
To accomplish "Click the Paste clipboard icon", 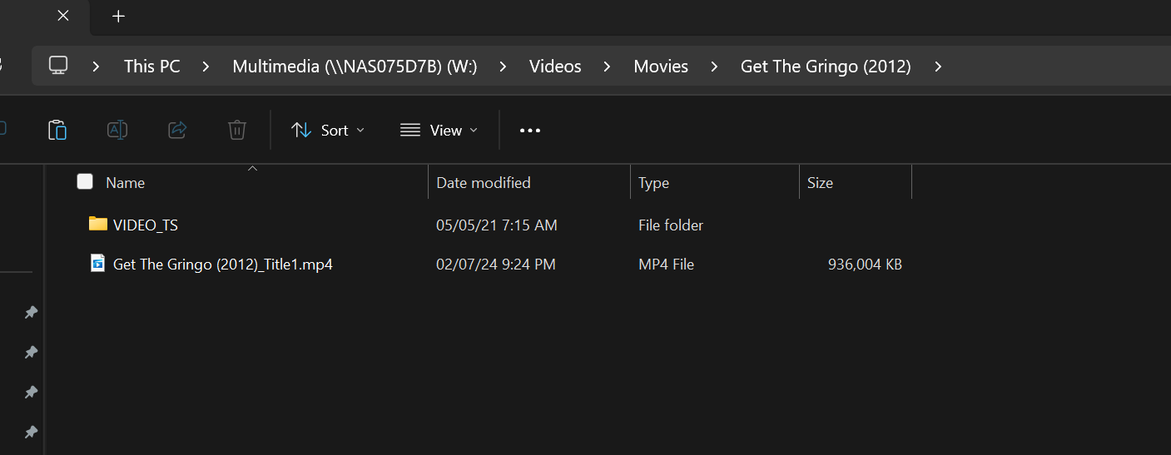I will (57, 130).
